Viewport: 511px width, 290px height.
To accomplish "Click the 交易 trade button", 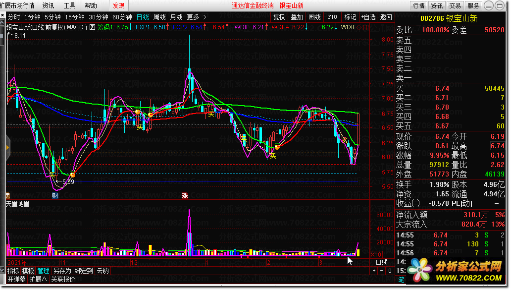I will 455,5.
